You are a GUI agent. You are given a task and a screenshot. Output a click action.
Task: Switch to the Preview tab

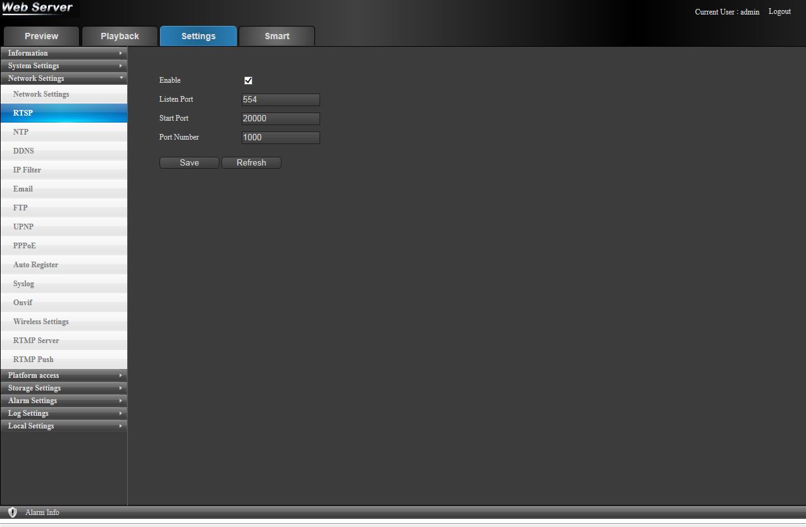pyautogui.click(x=41, y=36)
